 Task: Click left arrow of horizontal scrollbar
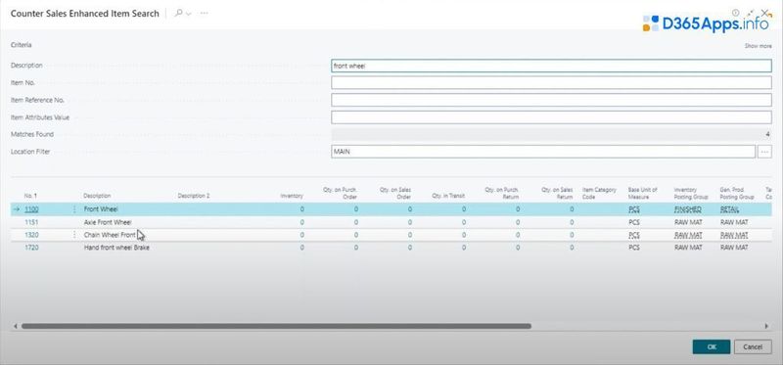[x=16, y=326]
